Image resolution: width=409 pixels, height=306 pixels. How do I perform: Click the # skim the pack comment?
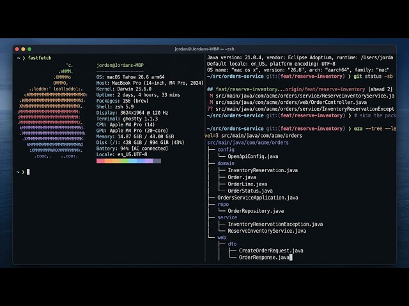pyautogui.click(x=375, y=115)
